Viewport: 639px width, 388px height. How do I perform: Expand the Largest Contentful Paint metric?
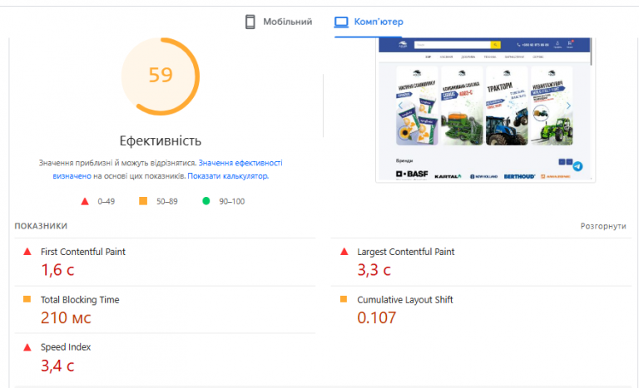tap(405, 252)
